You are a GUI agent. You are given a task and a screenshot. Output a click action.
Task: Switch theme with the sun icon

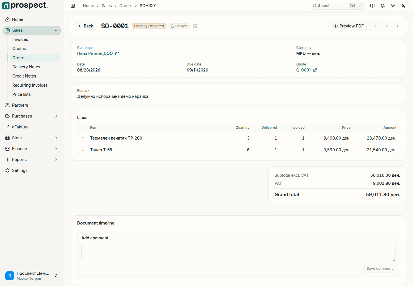[393, 6]
